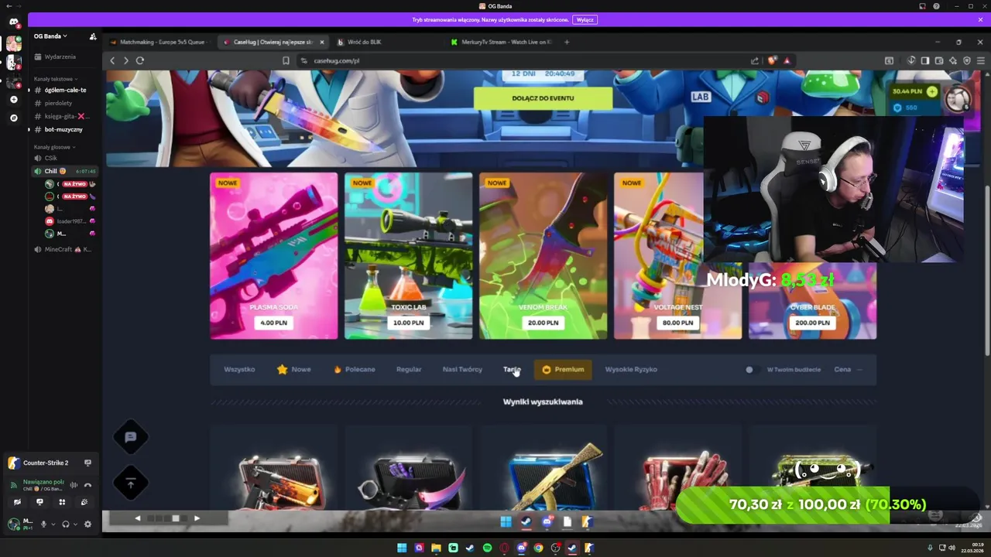Add a server with plus icon
This screenshot has width=991, height=557.
pos(13,100)
